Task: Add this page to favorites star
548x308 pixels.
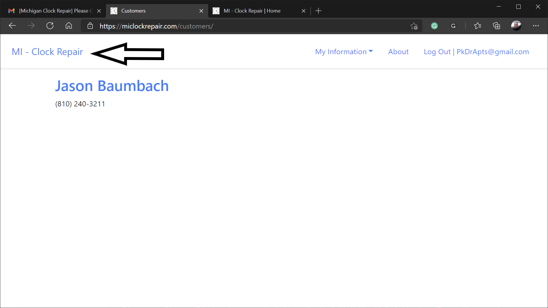Action: (414, 26)
